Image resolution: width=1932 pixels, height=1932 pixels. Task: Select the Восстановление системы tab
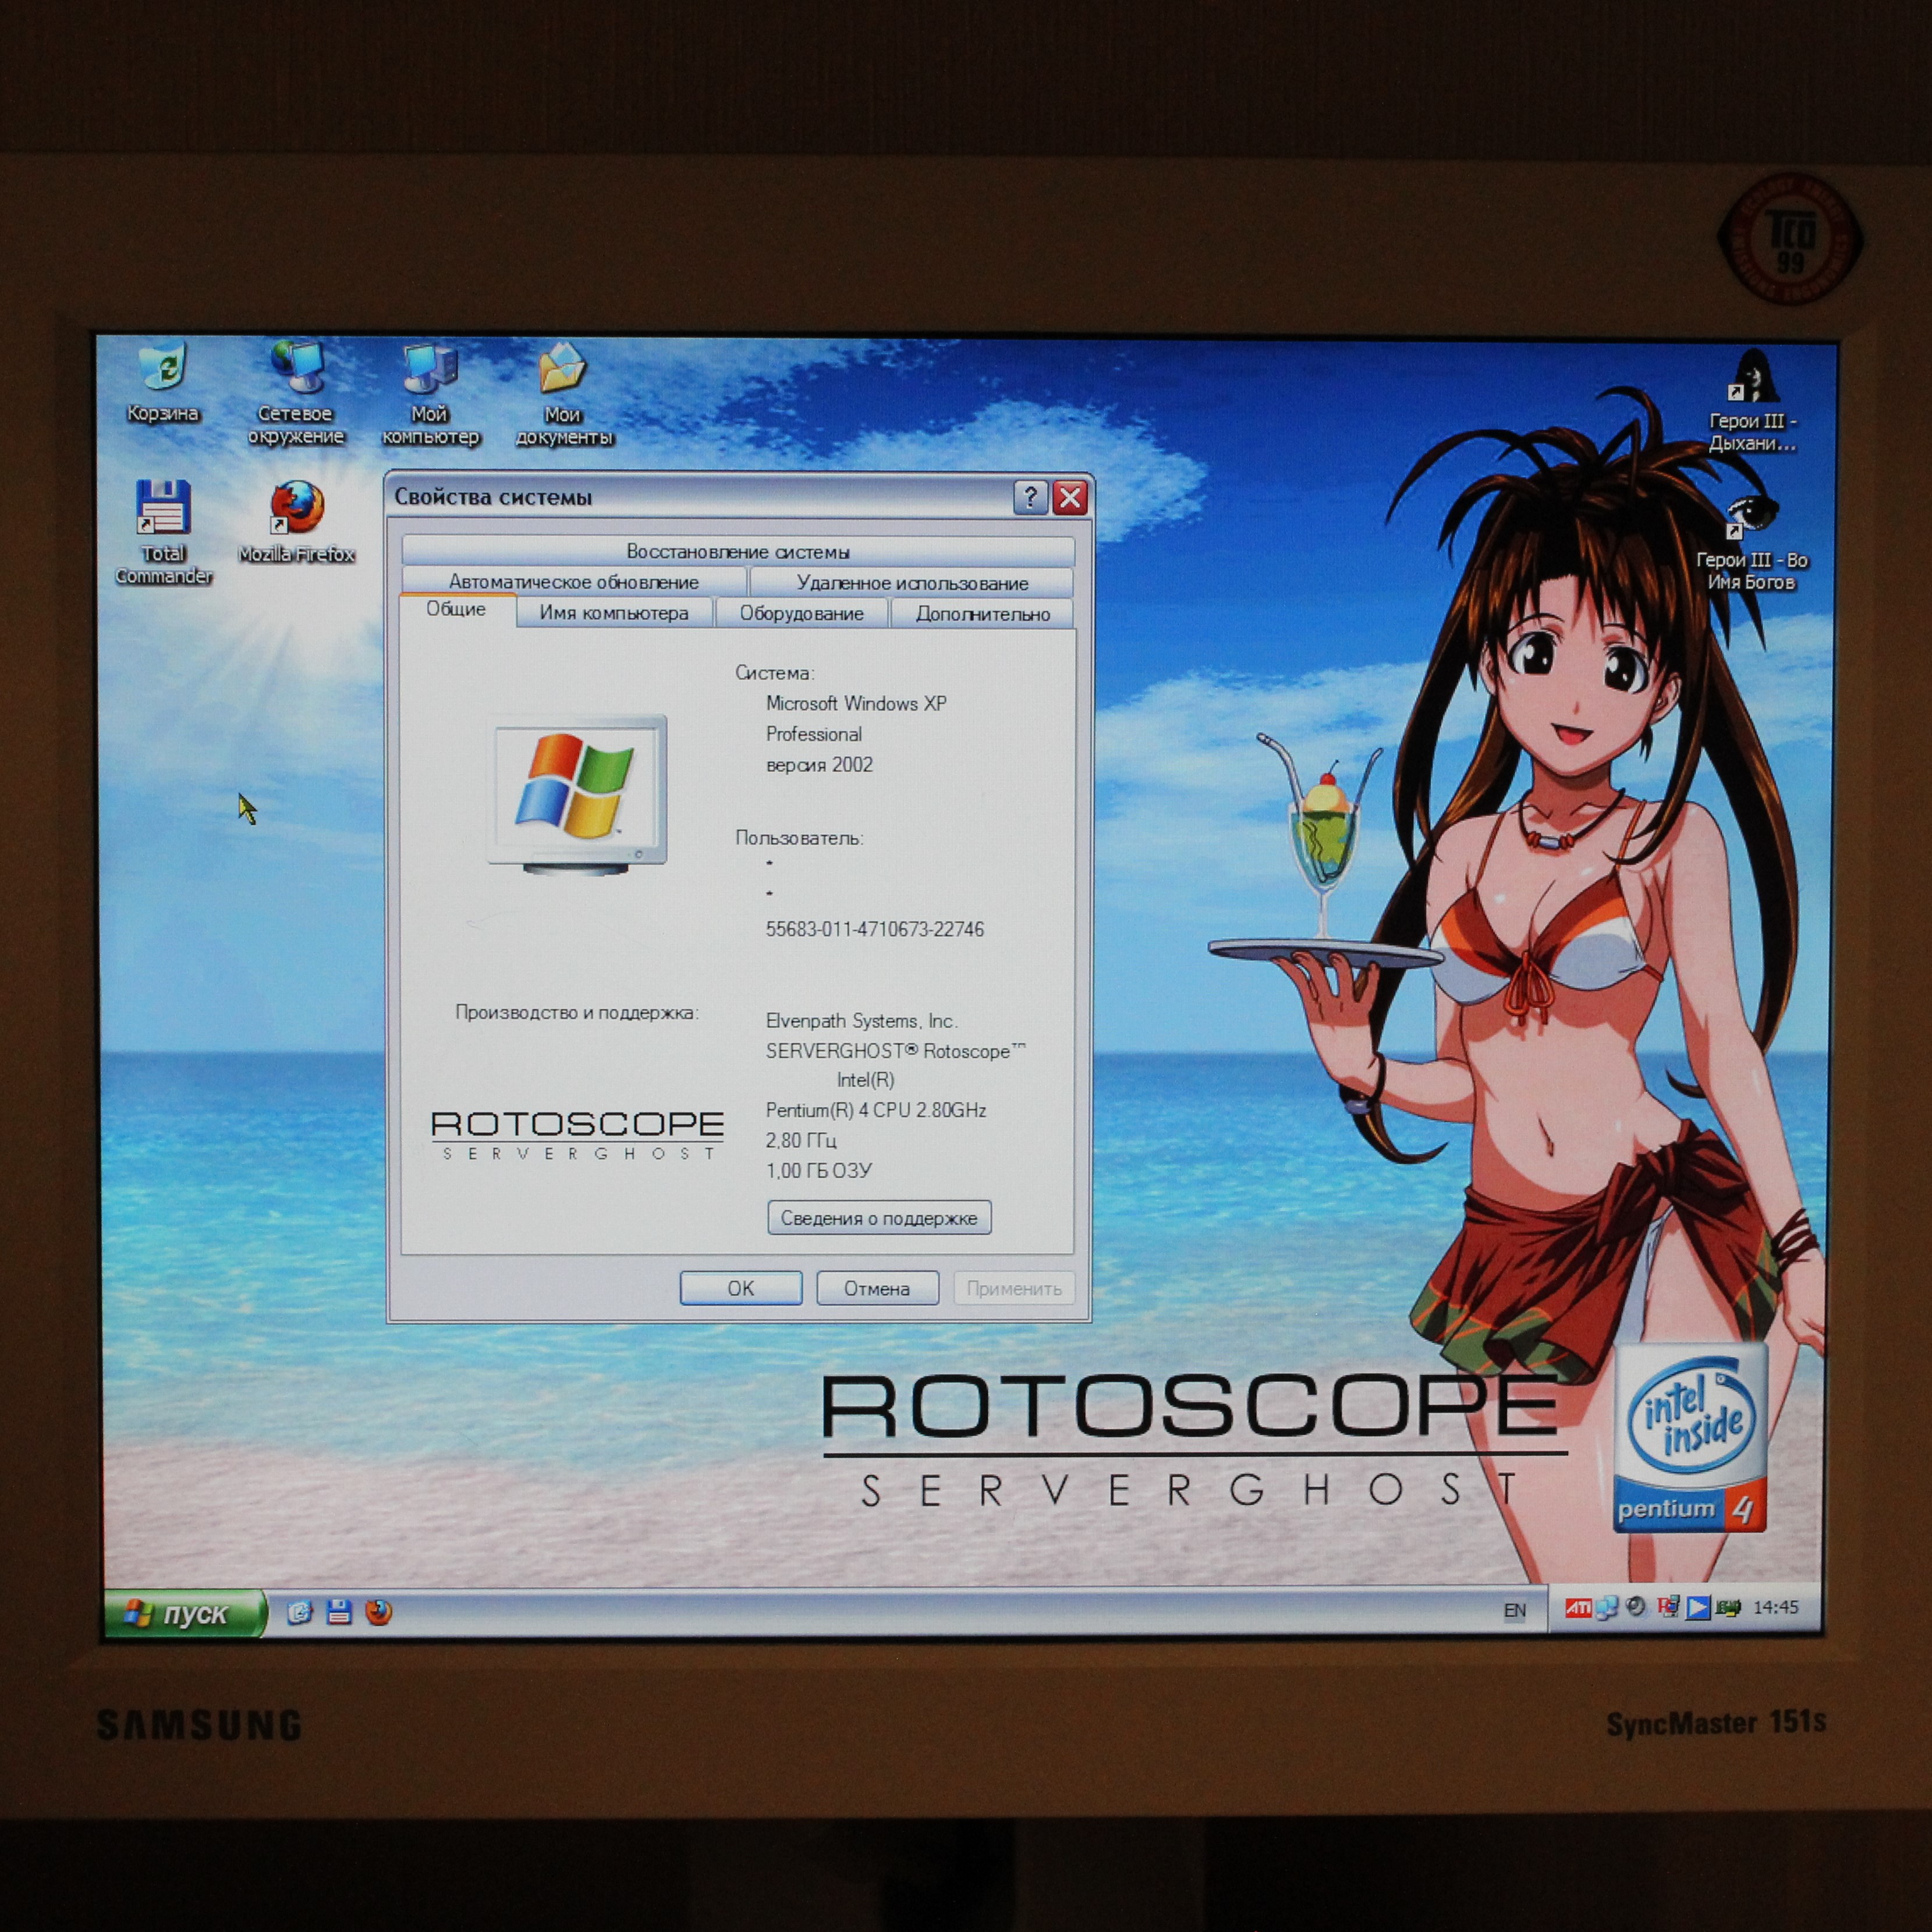click(737, 552)
